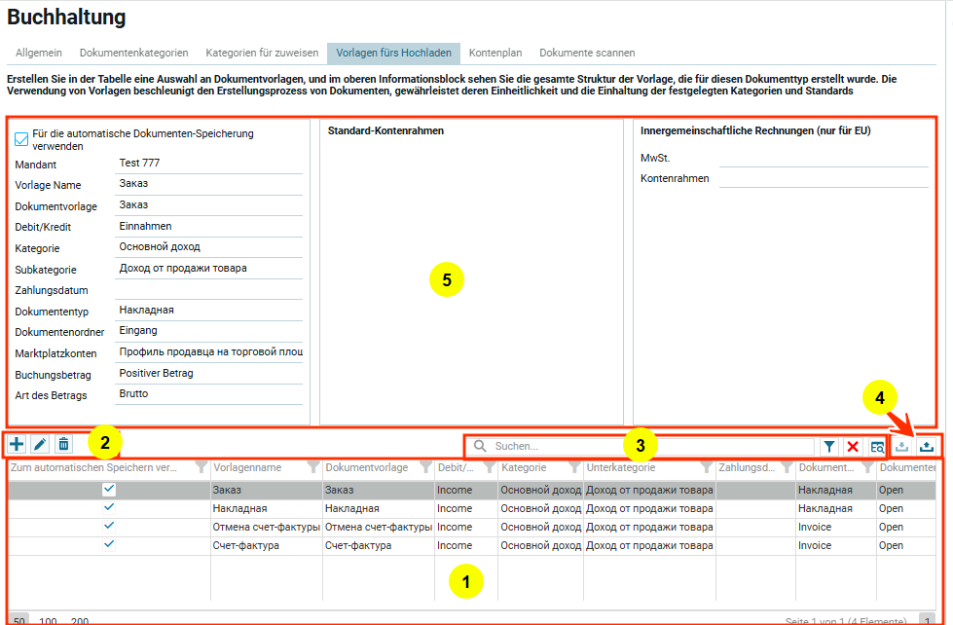Click the rightmost upload icon in toolbar
953x625 pixels.
(927, 446)
